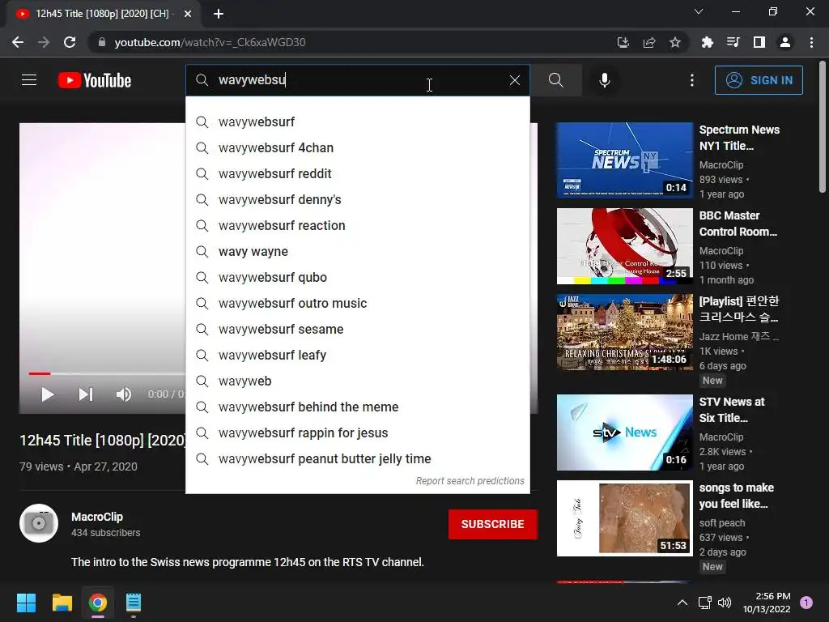Open the Chrome extensions puzzle icon
Screen dimensions: 829x622
pyautogui.click(x=708, y=42)
